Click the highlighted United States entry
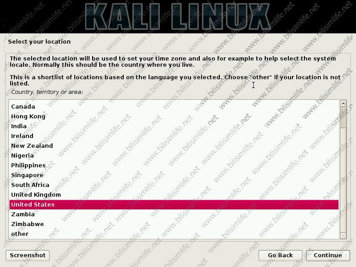Viewport: 356px width, 267px height. (174, 204)
